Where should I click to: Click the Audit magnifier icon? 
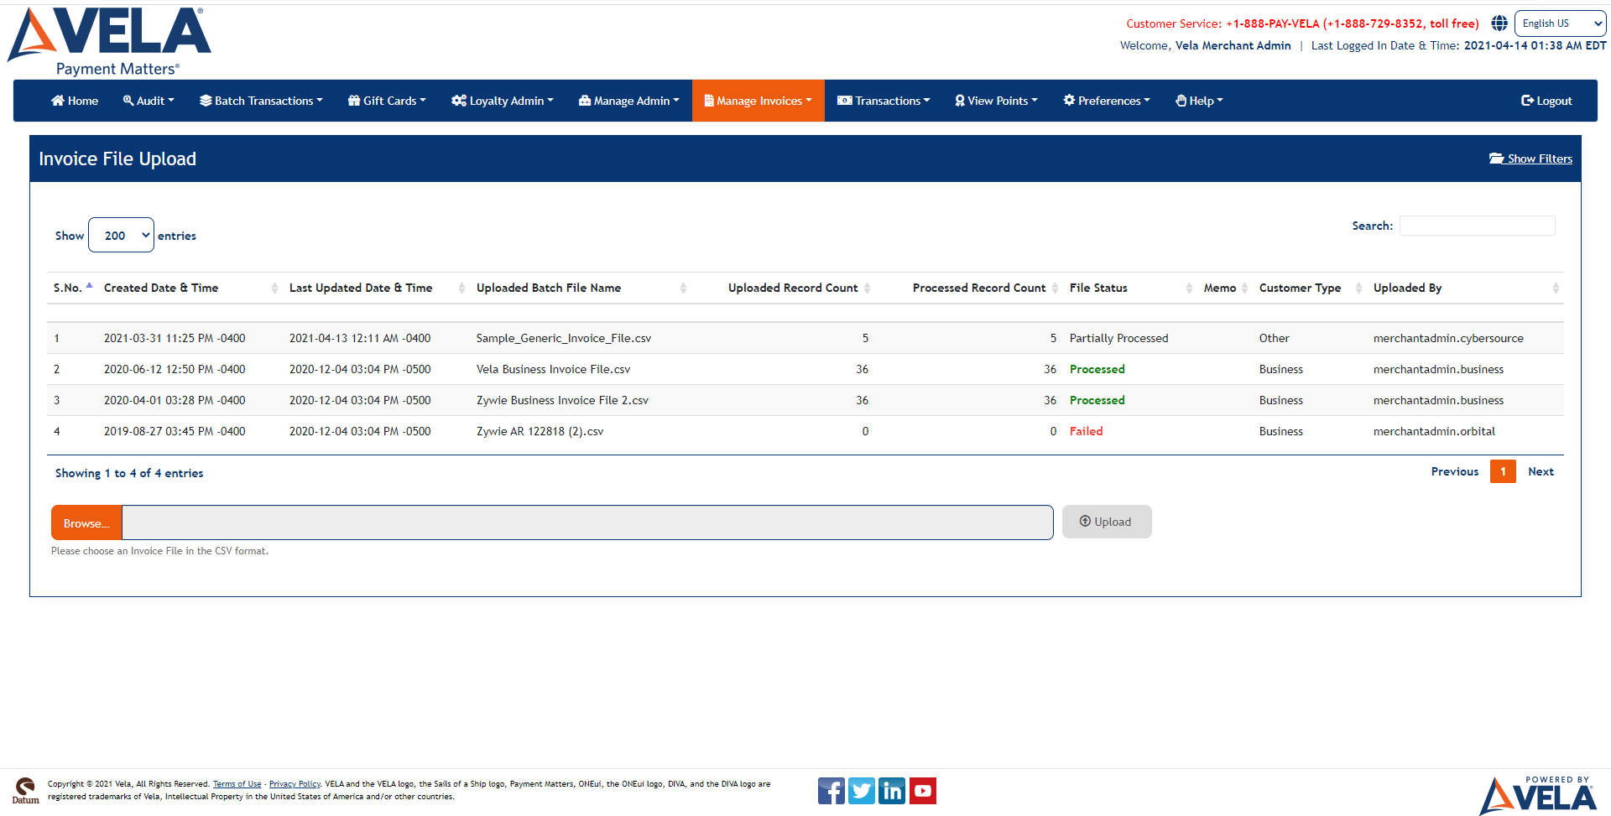(x=128, y=101)
